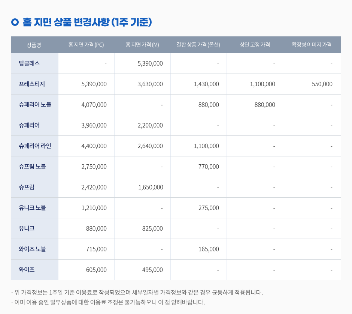The height and width of the screenshot is (314, 352).
Task: Select the 와이즈 노블 row label
Action: (x=32, y=249)
